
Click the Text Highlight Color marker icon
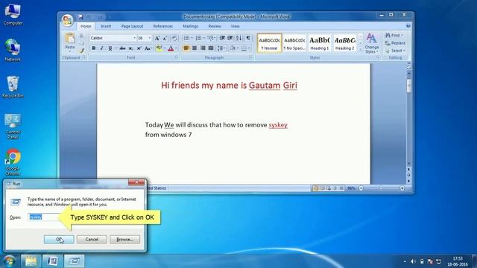[x=159, y=48]
